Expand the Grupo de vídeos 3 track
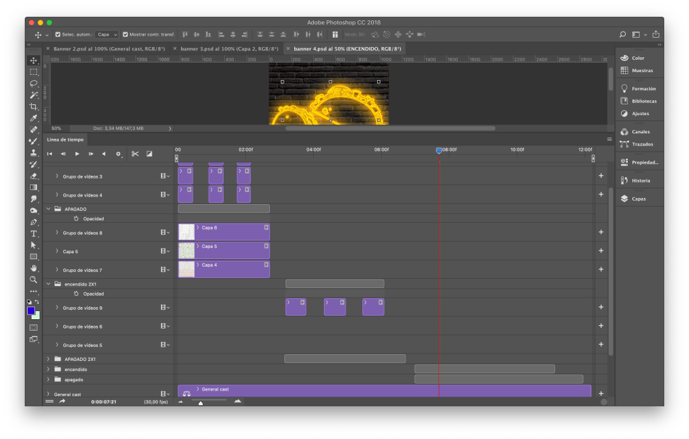The height and width of the screenshot is (439, 689). 57,176
